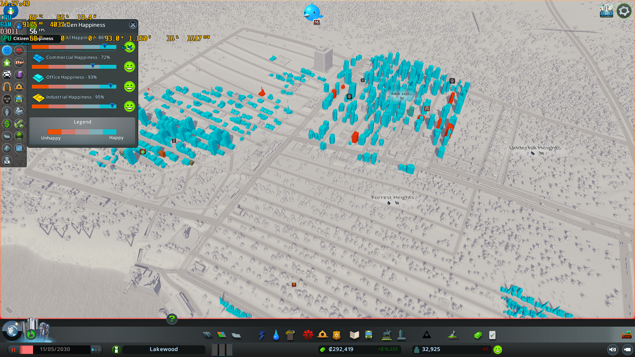
Task: Pause or resume the simulation
Action: coord(14,349)
